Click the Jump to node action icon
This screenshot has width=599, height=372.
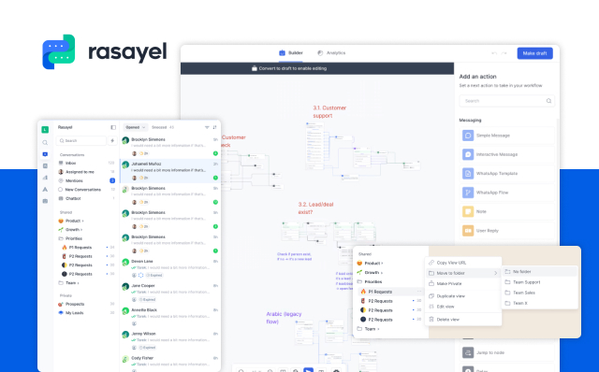(x=468, y=352)
